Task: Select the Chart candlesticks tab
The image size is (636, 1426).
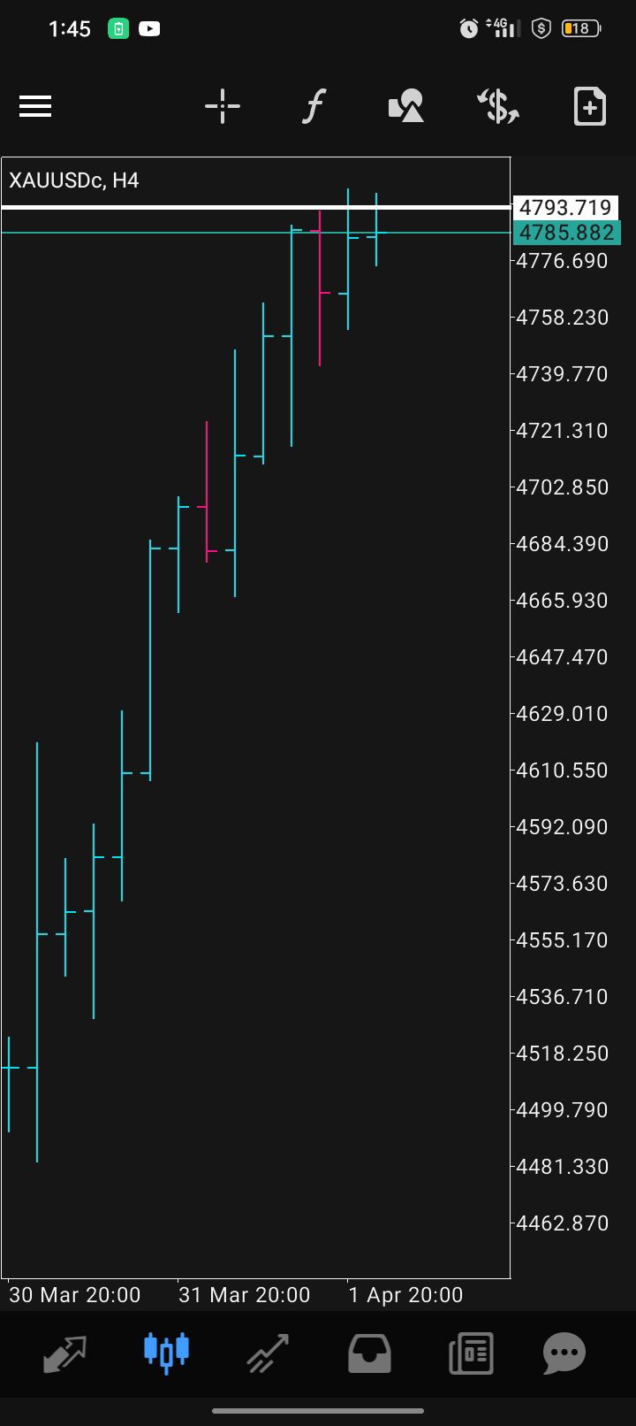Action: (x=166, y=1353)
